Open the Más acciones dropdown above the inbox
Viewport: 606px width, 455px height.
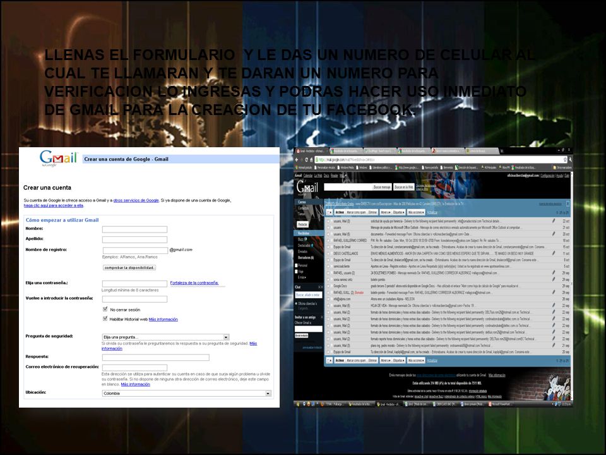[x=416, y=212]
